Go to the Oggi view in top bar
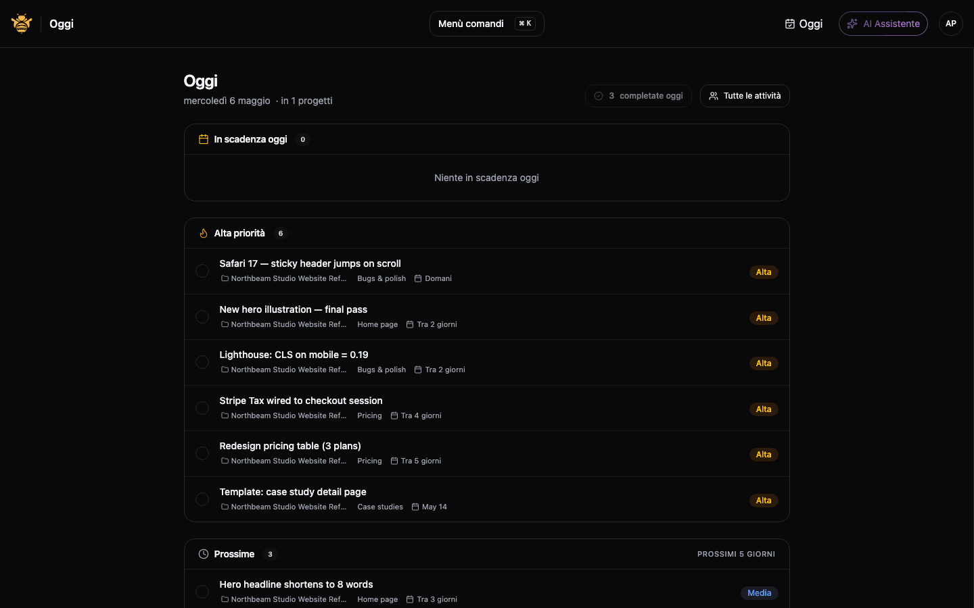Image resolution: width=974 pixels, height=608 pixels. tap(804, 24)
